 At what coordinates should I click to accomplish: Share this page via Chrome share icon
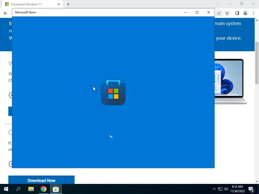(x=219, y=13)
